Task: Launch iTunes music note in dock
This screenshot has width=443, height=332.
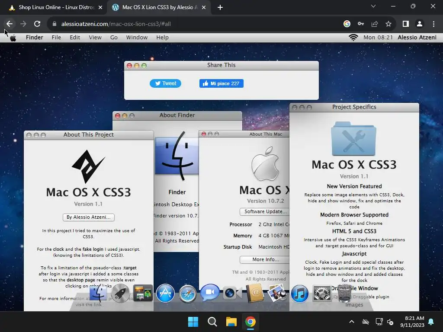Action: click(x=299, y=294)
